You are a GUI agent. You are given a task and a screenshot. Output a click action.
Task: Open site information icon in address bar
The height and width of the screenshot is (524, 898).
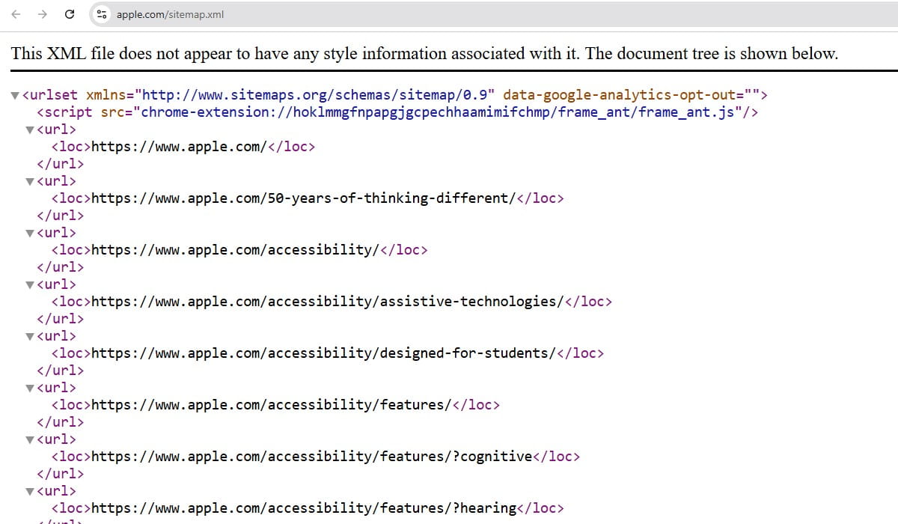point(102,13)
